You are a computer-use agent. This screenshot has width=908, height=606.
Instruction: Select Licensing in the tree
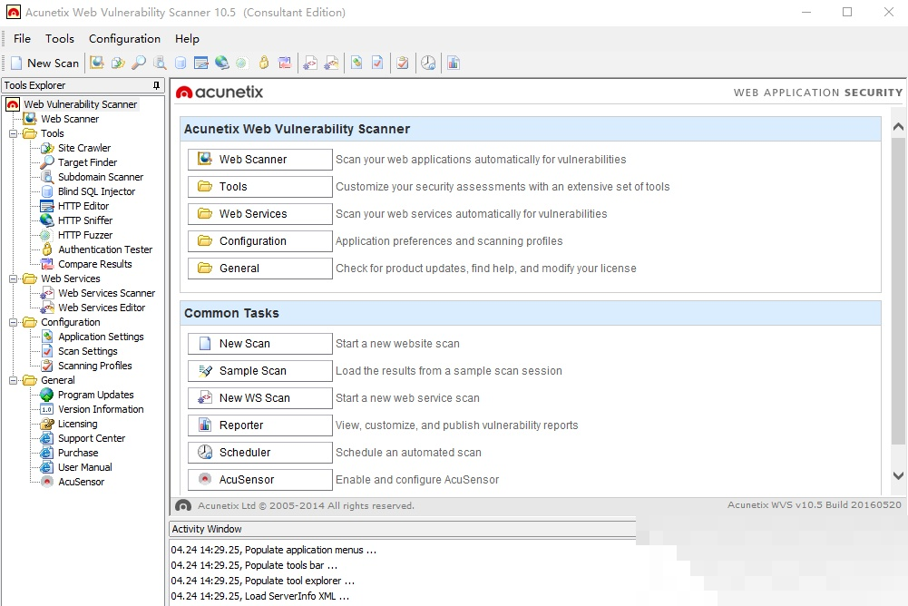[x=78, y=424]
